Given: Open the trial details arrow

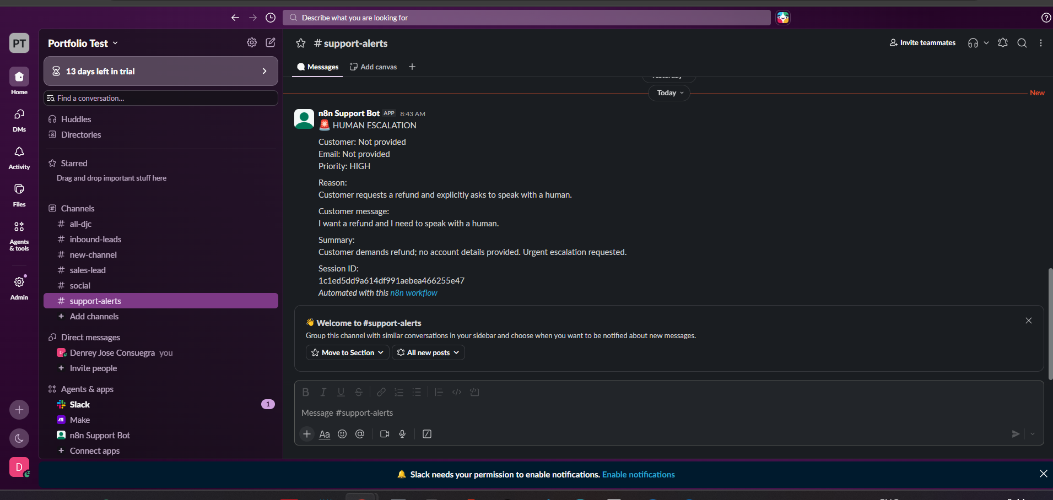Looking at the screenshot, I should pyautogui.click(x=264, y=71).
